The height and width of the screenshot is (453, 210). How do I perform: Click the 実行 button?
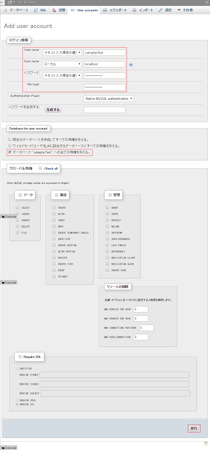coord(194,428)
